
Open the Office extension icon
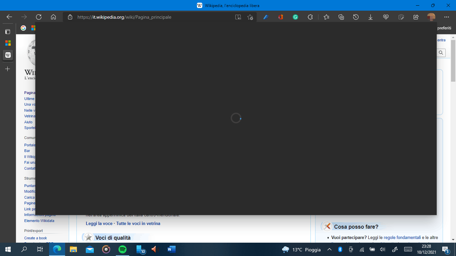pos(281,17)
